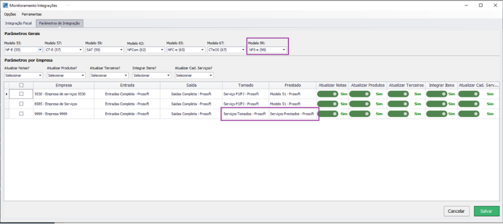
Task: Open the Integrar Itens? filter dropdown
Action: click(152, 76)
